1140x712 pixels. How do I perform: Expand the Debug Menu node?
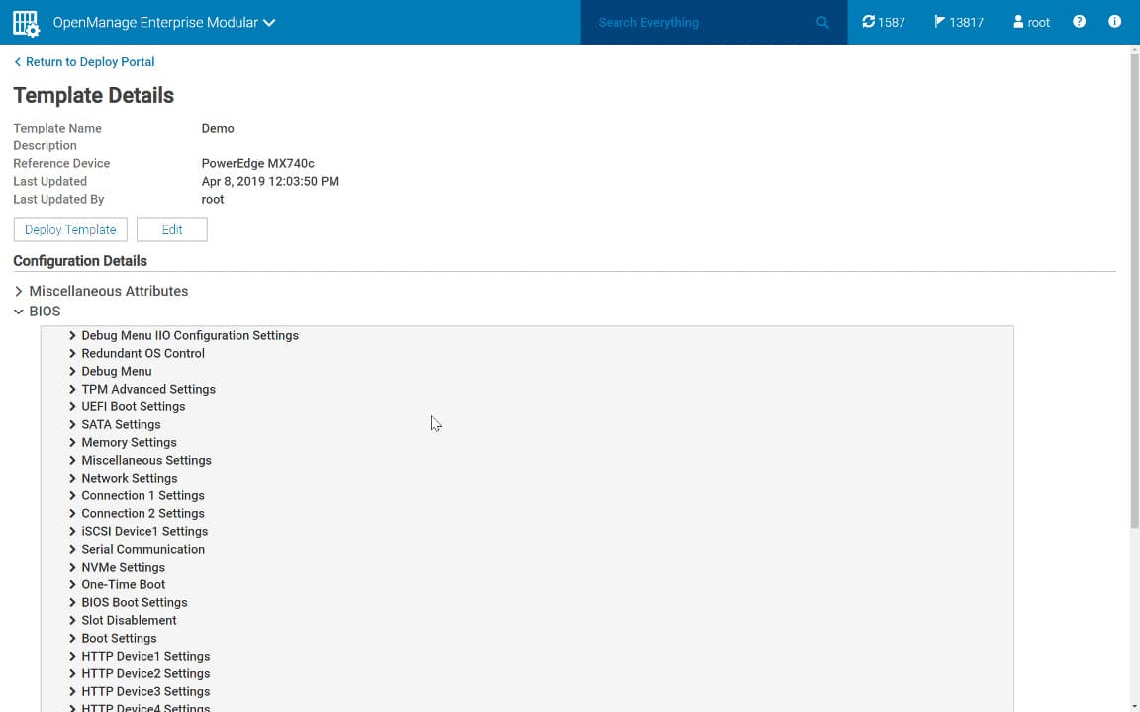[x=110, y=371]
